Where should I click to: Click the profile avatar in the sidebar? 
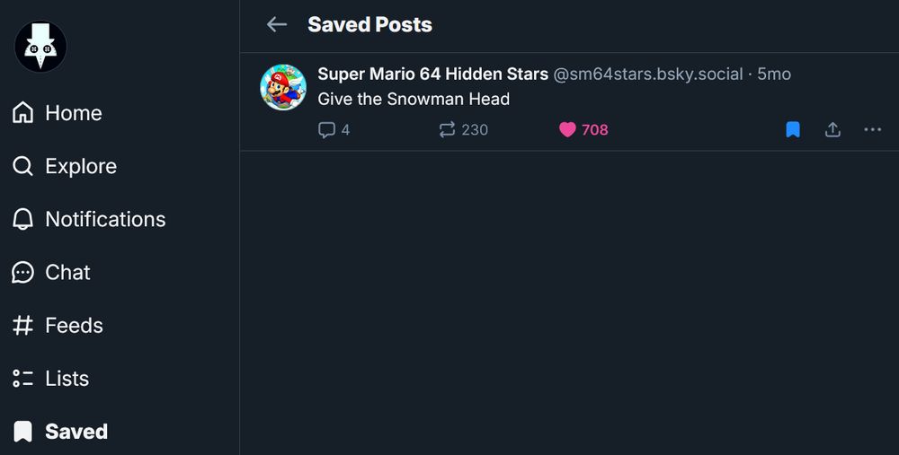tap(40, 47)
